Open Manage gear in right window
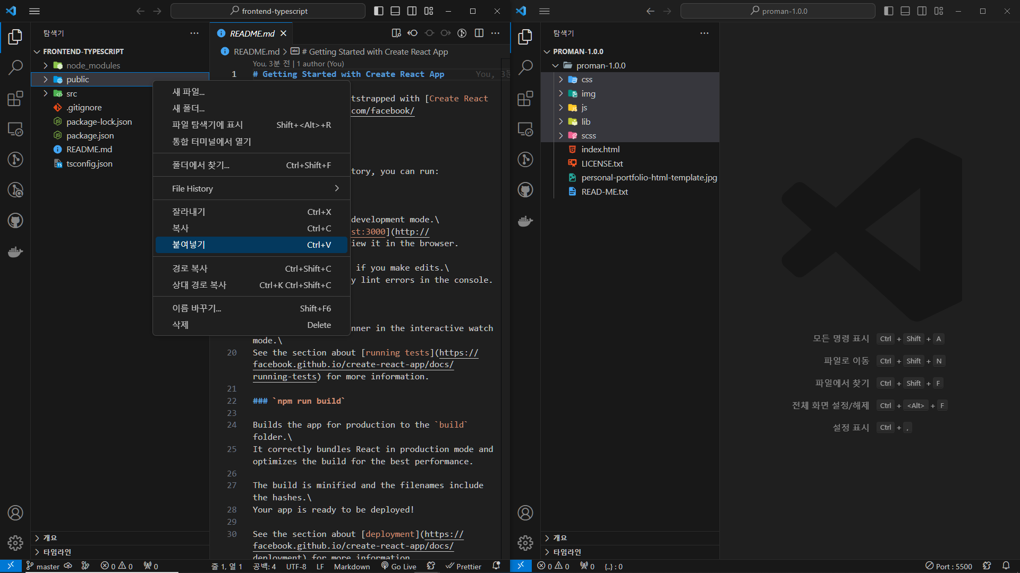The image size is (1020, 573). [x=525, y=542]
